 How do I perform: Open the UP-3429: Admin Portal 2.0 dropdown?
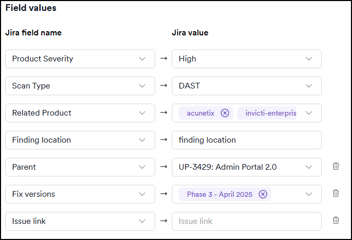click(247, 167)
